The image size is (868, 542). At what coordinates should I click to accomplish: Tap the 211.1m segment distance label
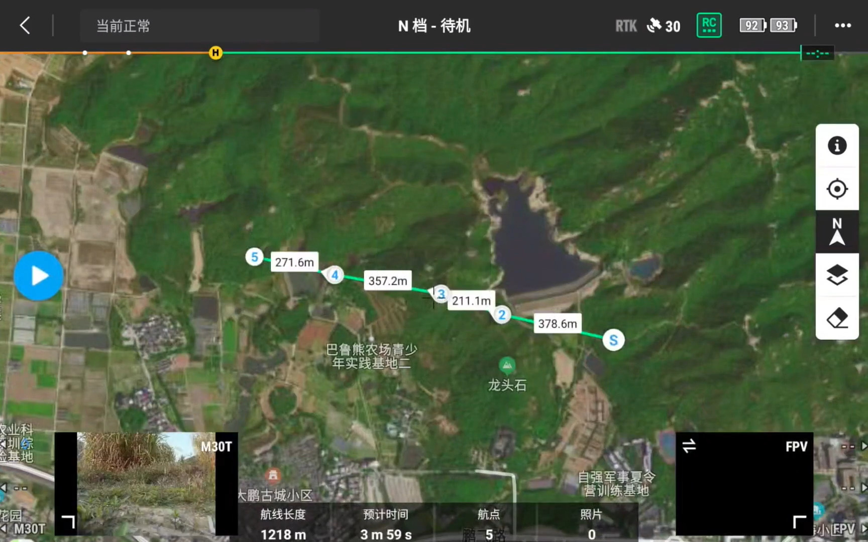[471, 301]
